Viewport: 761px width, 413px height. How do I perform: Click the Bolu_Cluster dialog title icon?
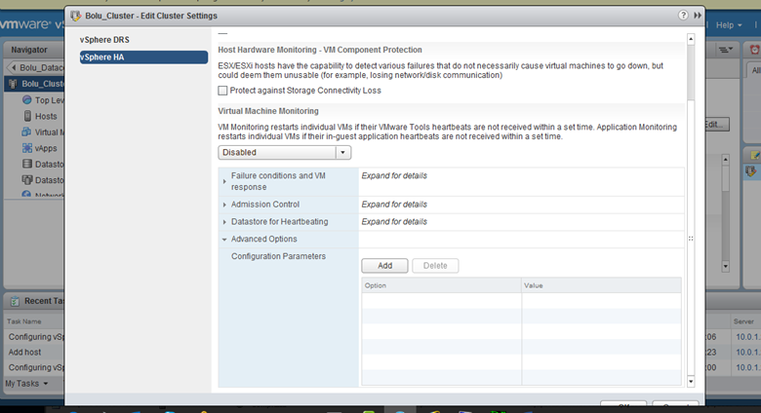tap(76, 16)
